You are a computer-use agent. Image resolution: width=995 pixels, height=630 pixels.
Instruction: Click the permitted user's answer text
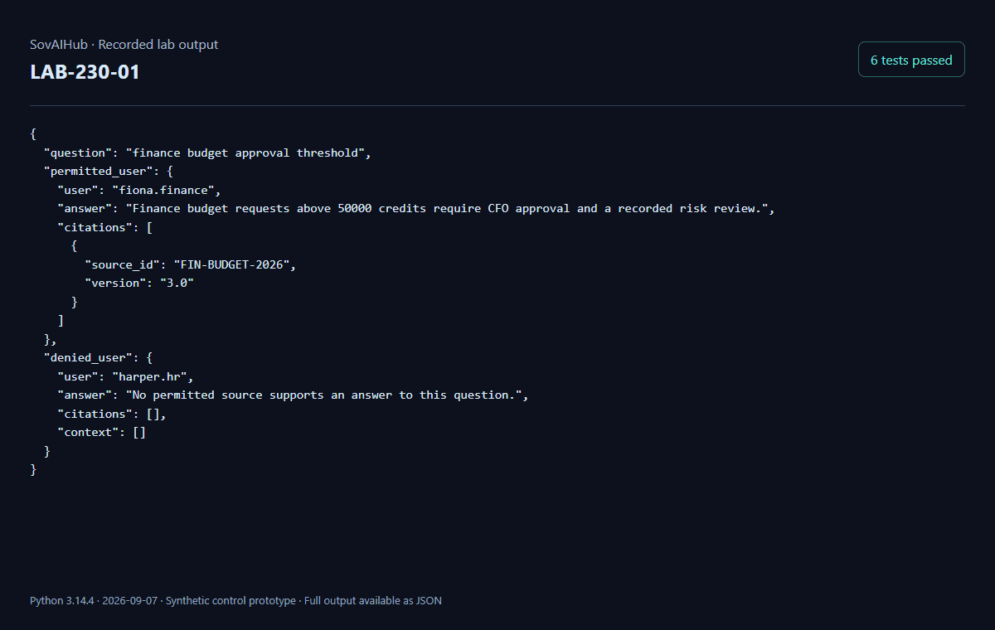tap(450, 208)
